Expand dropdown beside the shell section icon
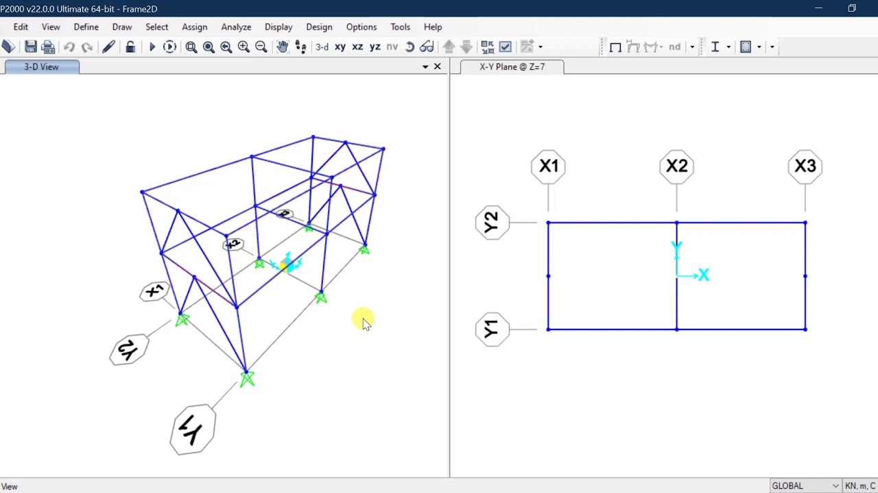The image size is (878, 493). click(759, 47)
